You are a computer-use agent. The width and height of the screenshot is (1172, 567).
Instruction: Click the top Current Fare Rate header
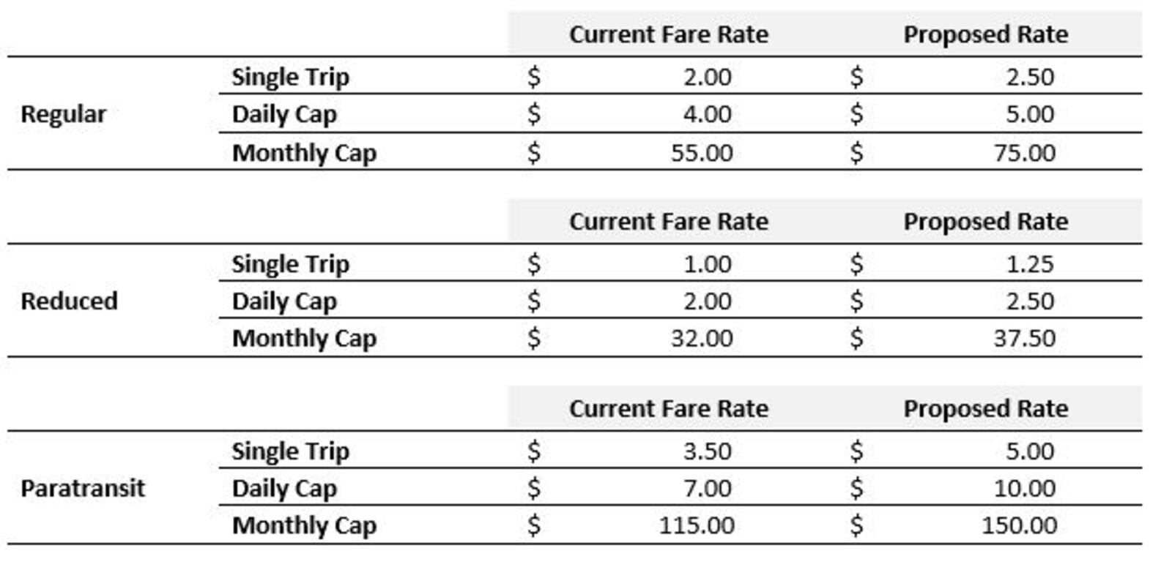(x=668, y=34)
